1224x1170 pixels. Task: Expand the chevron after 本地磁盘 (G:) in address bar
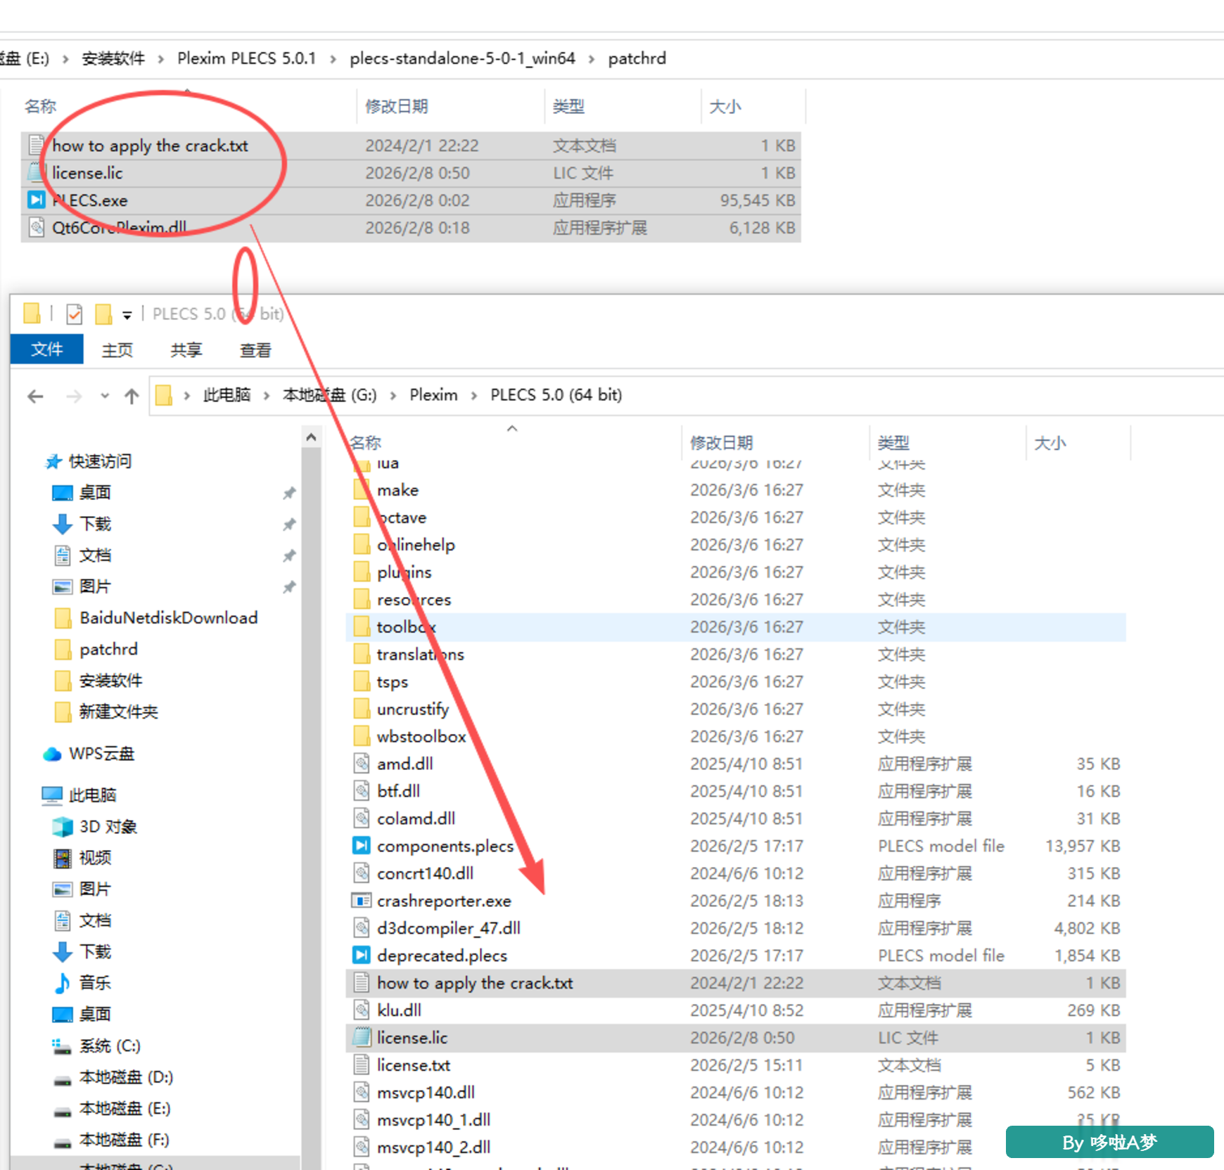tap(393, 396)
